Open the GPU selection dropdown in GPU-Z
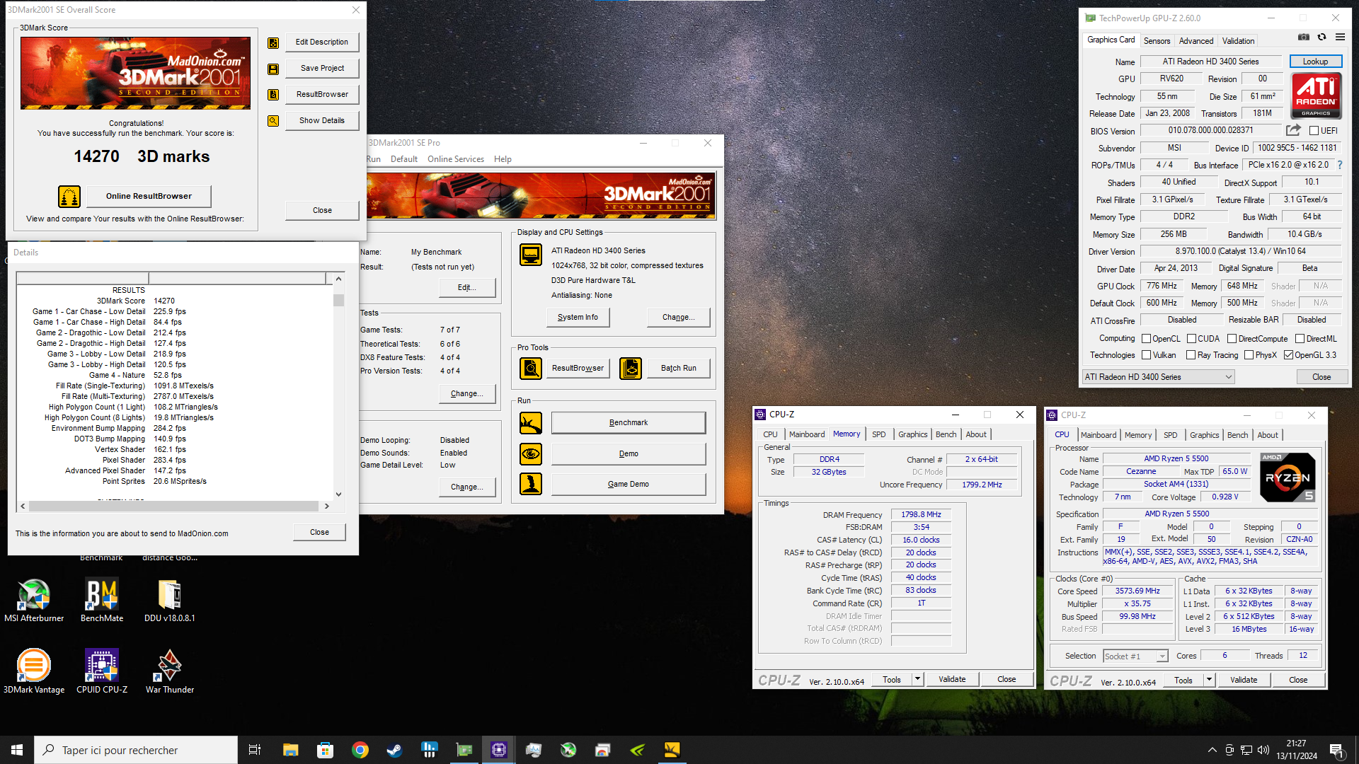This screenshot has height=764, width=1359. pos(1158,377)
